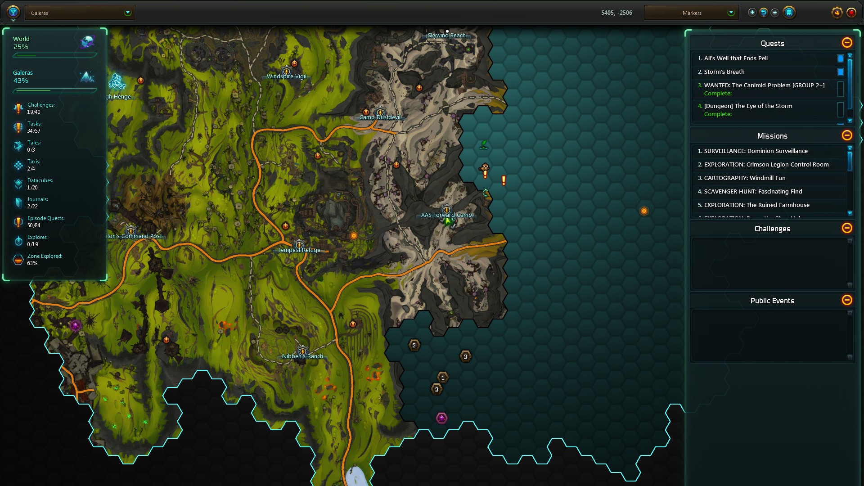Click the Tales 0/3 icon
The width and height of the screenshot is (864, 486).
pos(18,146)
